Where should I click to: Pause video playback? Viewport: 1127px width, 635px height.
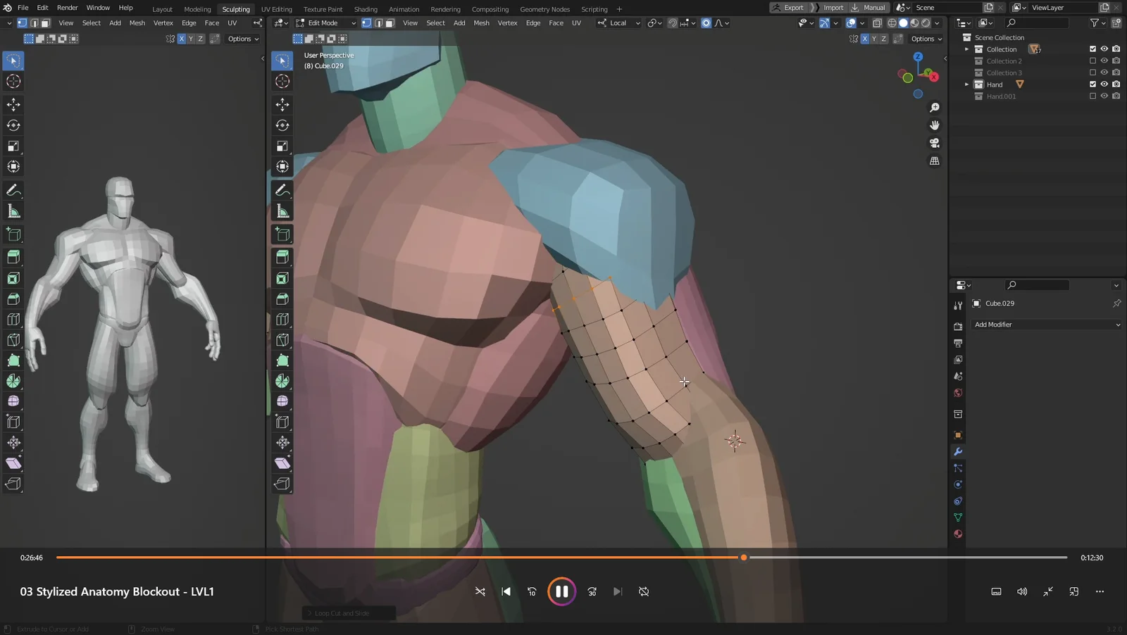click(x=561, y=591)
